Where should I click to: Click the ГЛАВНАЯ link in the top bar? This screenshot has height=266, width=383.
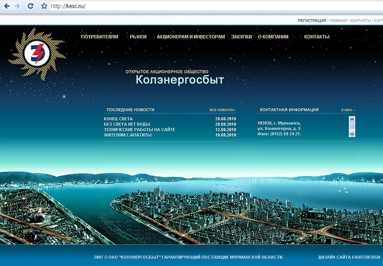point(339,21)
